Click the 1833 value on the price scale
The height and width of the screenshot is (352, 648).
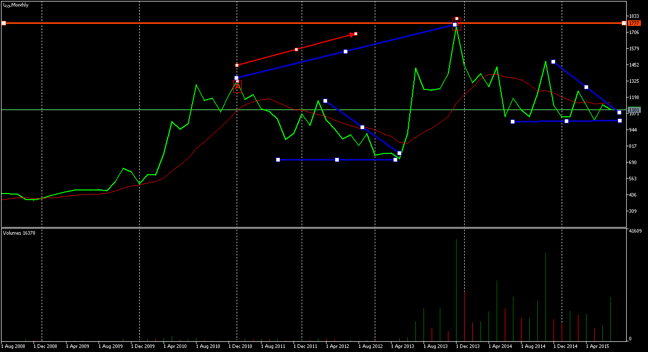click(634, 16)
